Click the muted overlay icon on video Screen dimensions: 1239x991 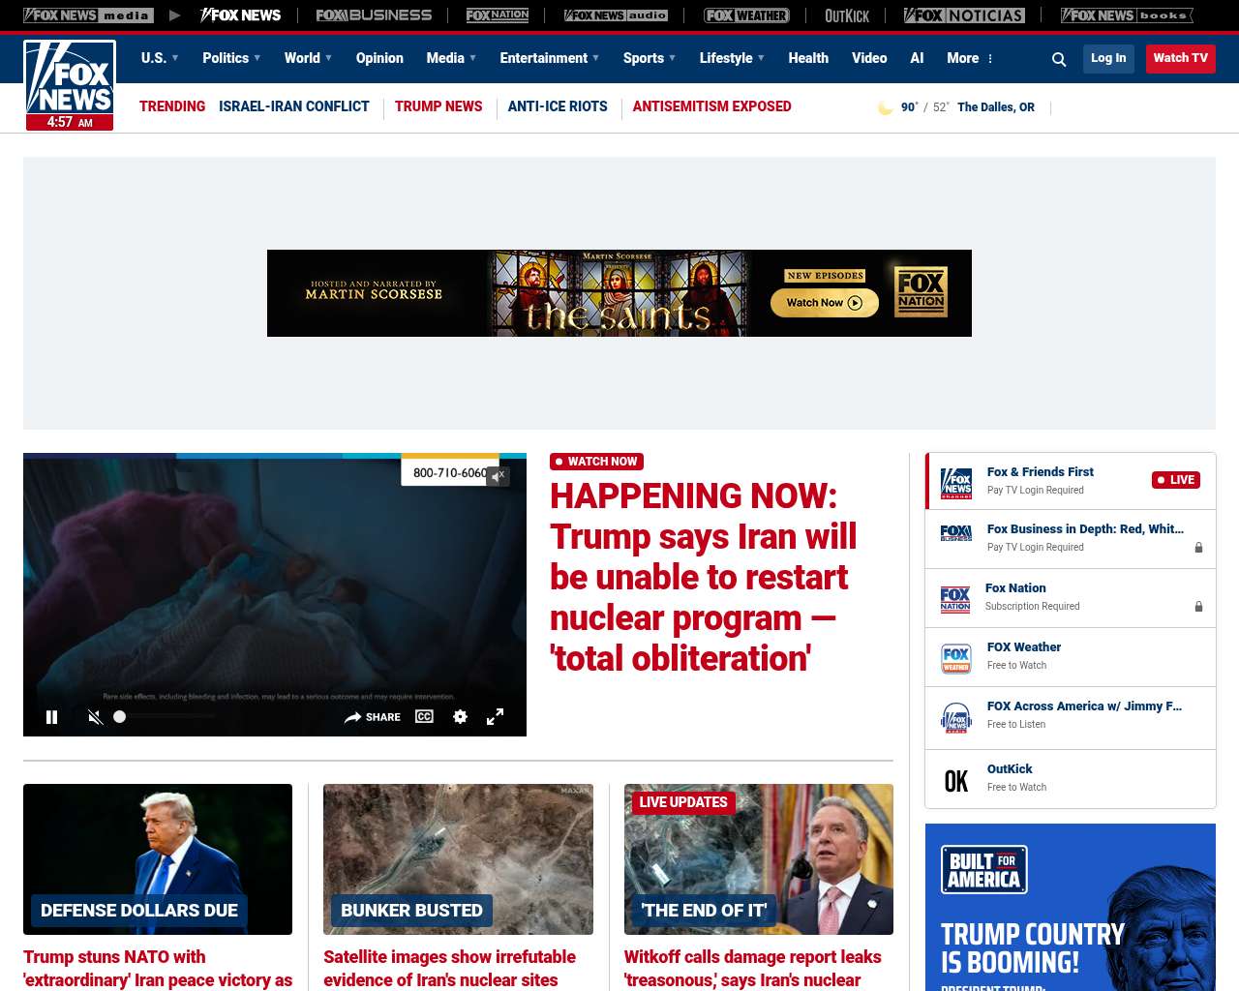[x=498, y=475]
